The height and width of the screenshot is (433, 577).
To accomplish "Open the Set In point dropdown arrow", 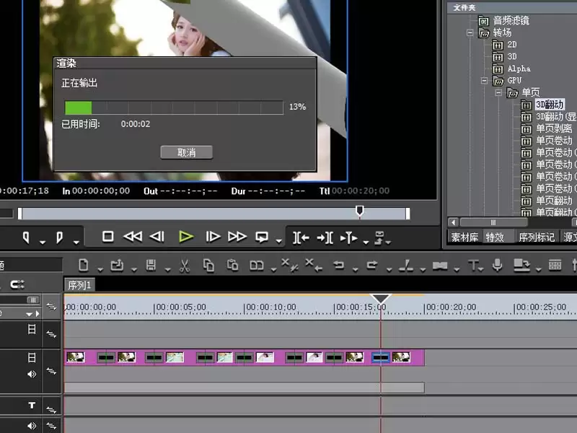I will tap(43, 242).
